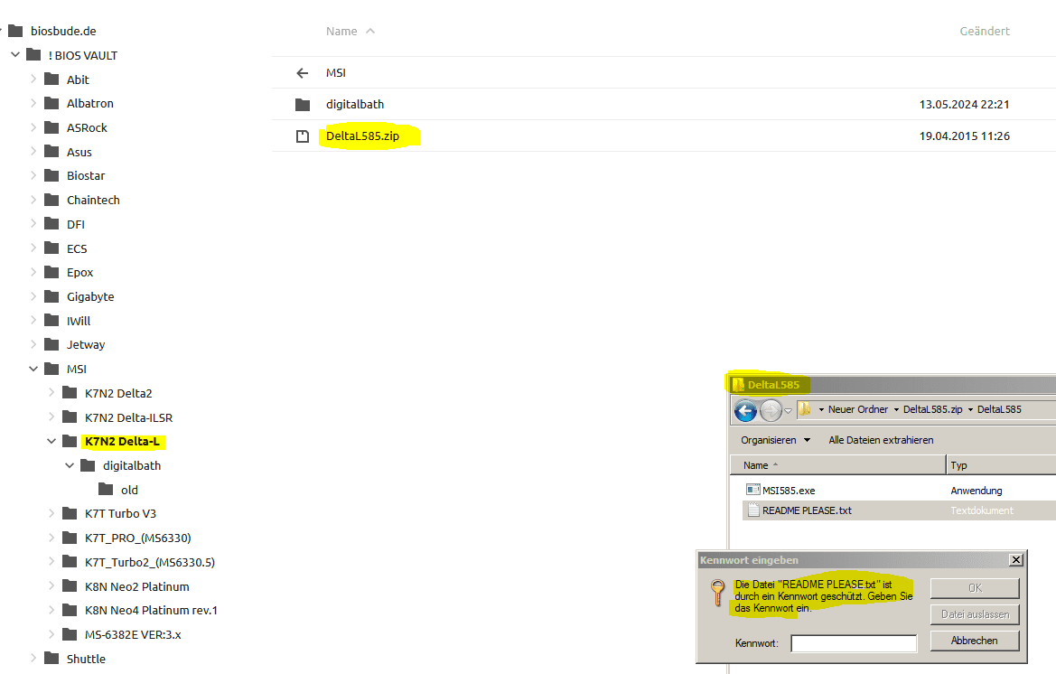The image size is (1056, 674).
Task: Click the Abbrechen button
Action: coord(975,641)
